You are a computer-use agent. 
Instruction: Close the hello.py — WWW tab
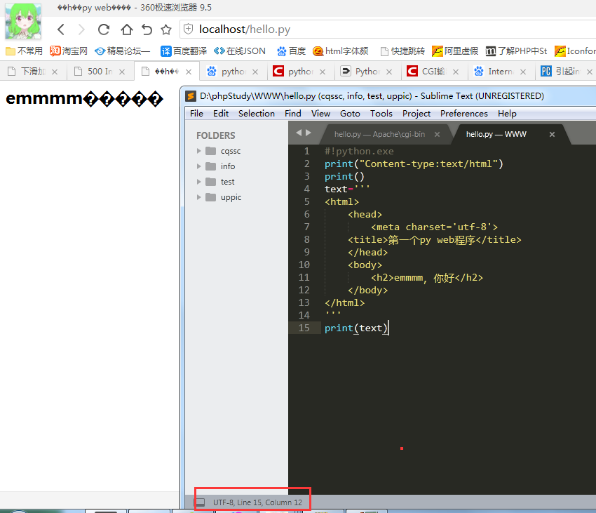552,134
